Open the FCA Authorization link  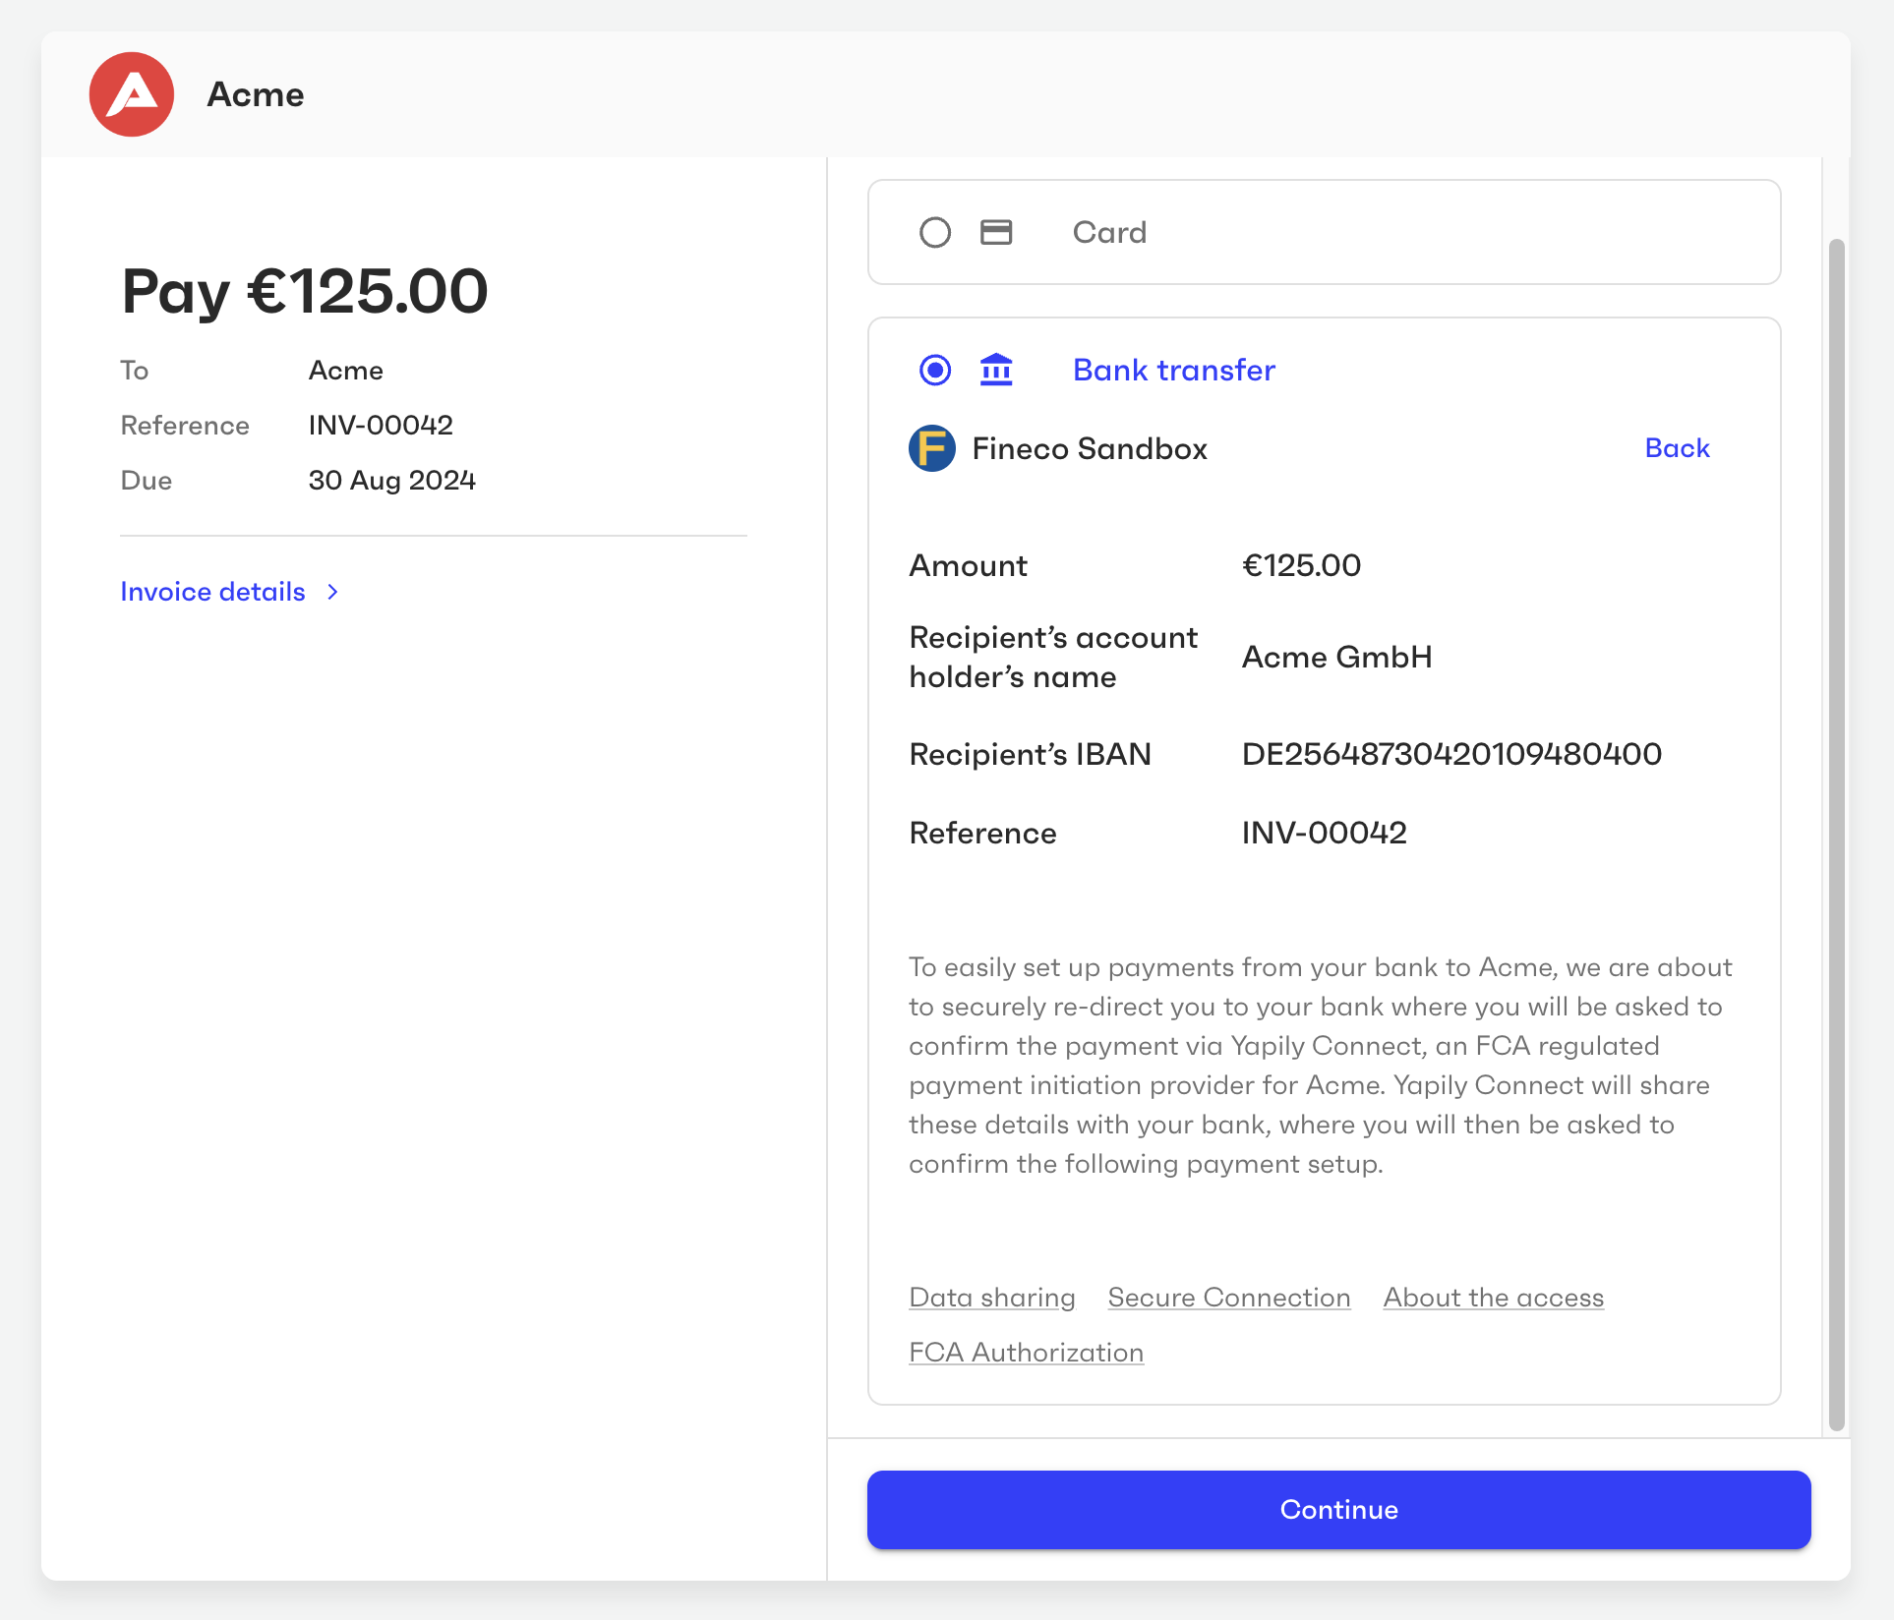(1026, 1353)
